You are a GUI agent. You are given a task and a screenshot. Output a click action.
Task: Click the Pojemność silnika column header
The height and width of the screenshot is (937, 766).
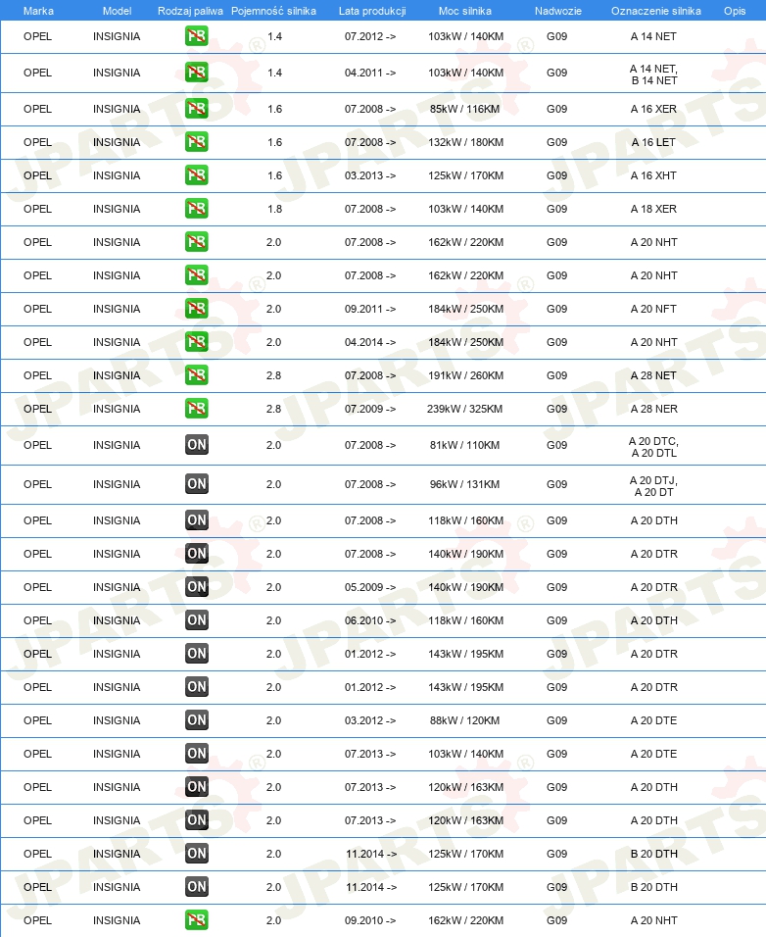273,11
